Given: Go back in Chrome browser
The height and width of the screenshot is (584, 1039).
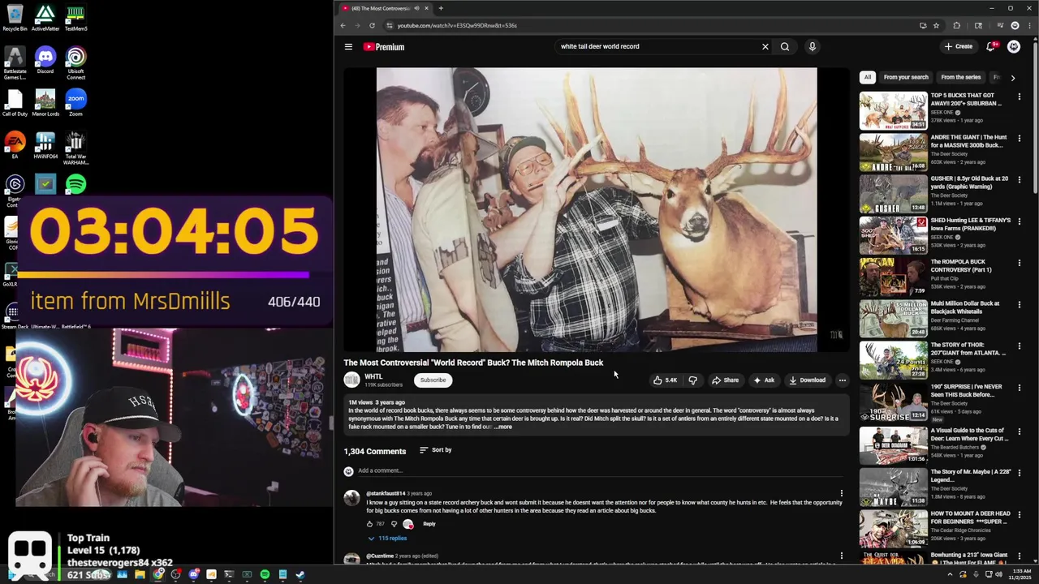Looking at the screenshot, I should point(343,26).
